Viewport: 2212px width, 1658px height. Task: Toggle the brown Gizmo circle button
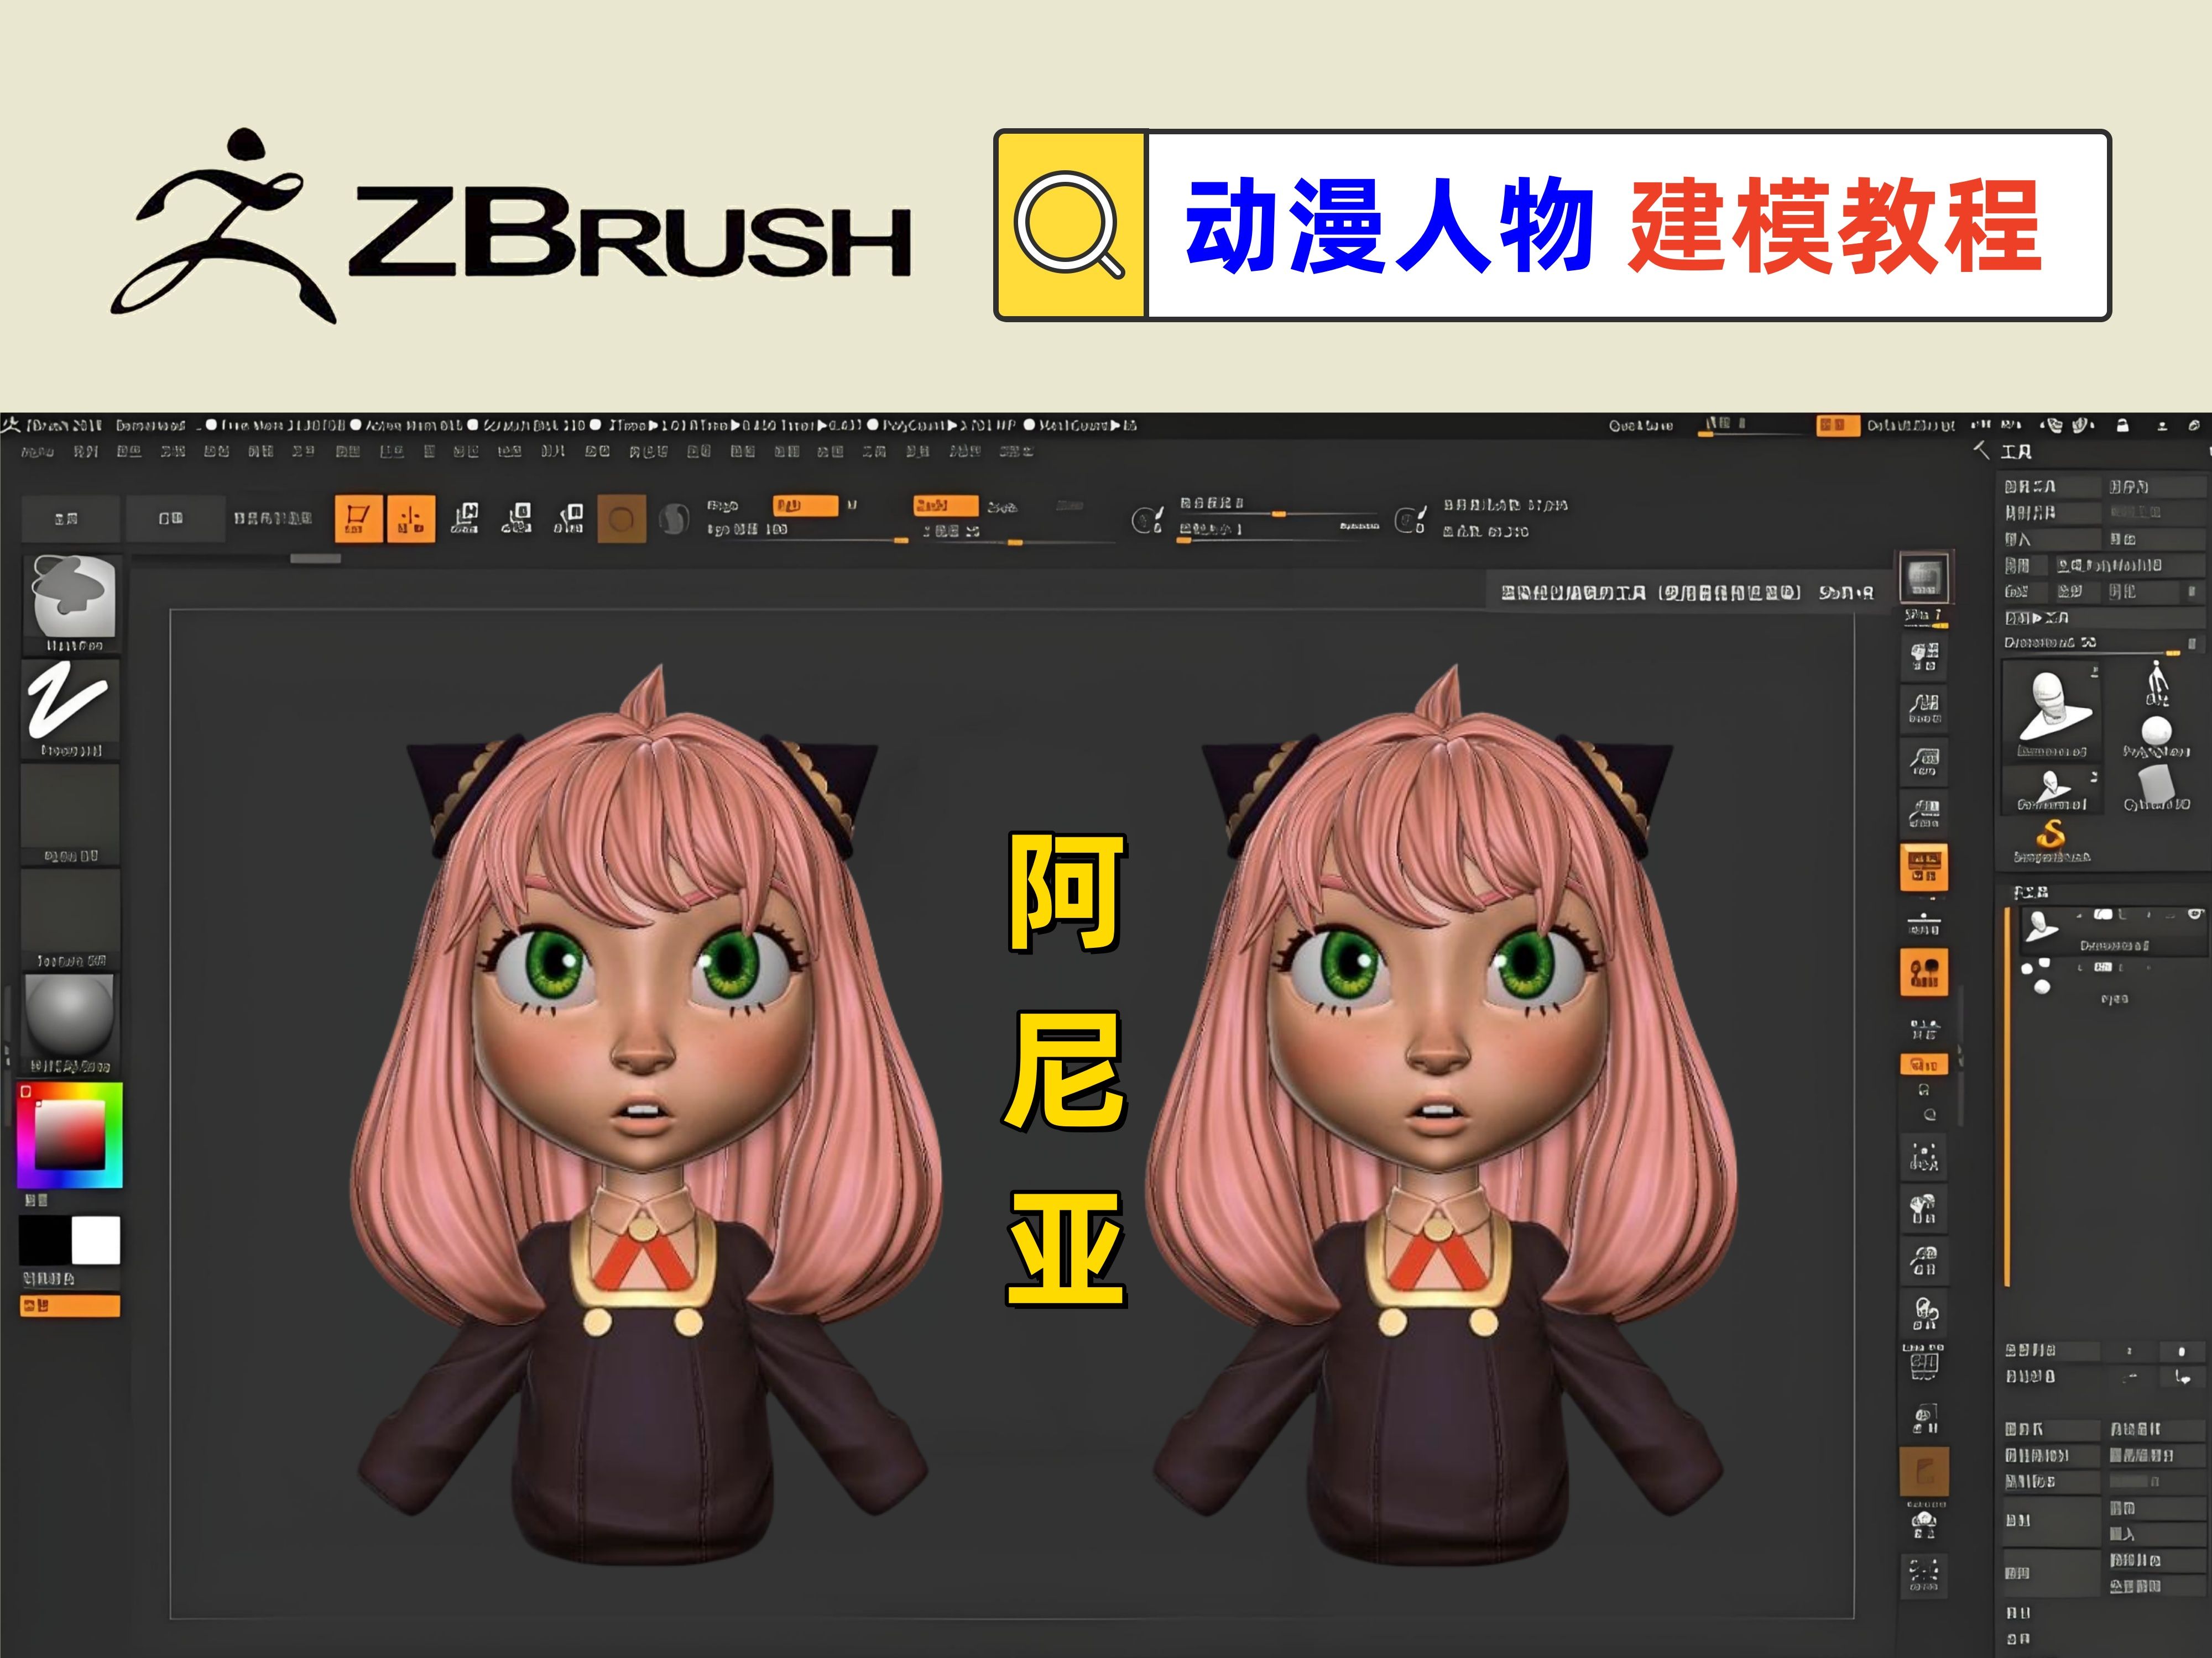[x=621, y=519]
